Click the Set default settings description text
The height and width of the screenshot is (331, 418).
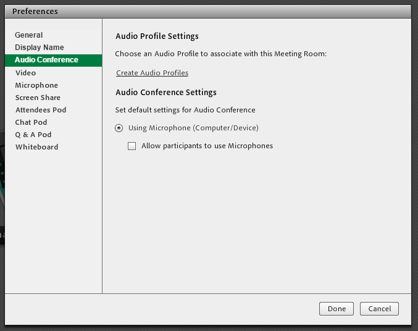185,110
